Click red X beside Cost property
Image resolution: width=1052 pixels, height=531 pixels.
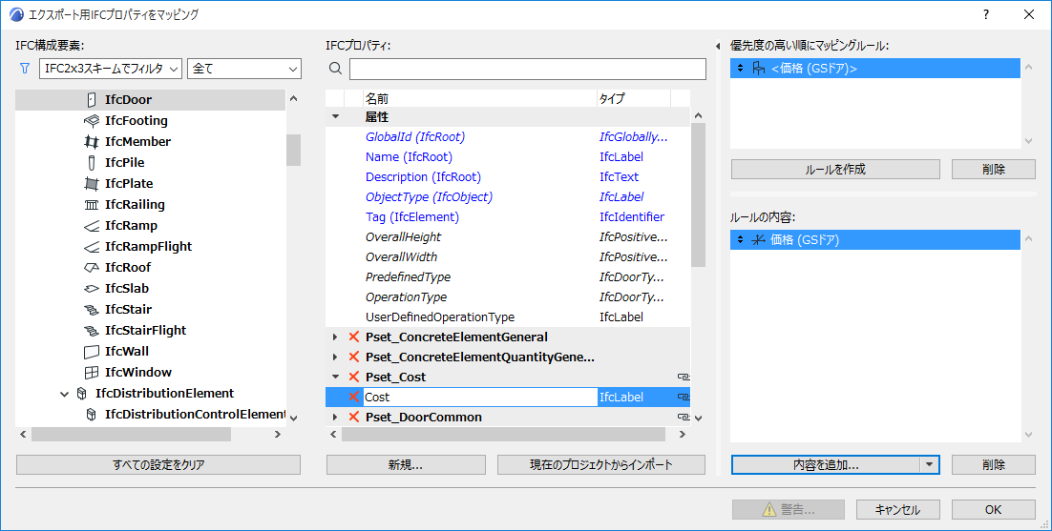[354, 398]
